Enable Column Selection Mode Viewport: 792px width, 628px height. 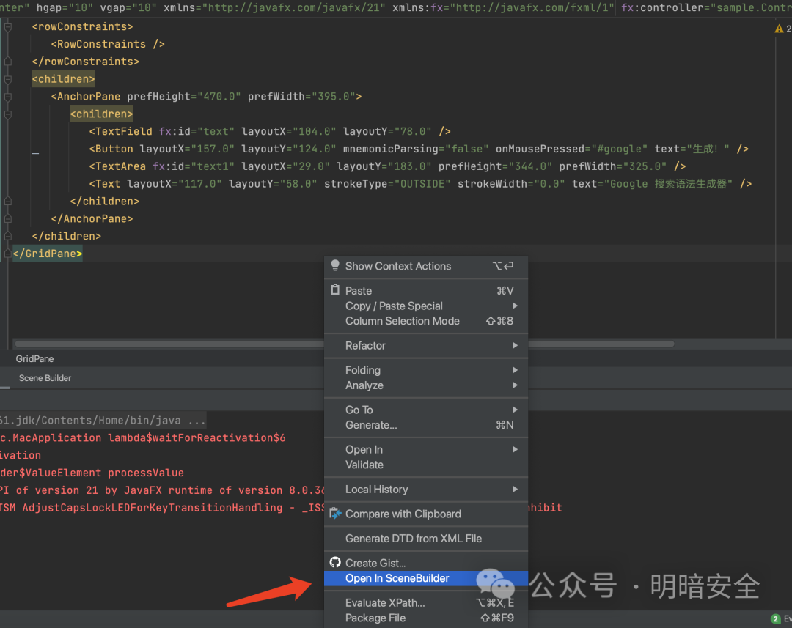pyautogui.click(x=426, y=321)
